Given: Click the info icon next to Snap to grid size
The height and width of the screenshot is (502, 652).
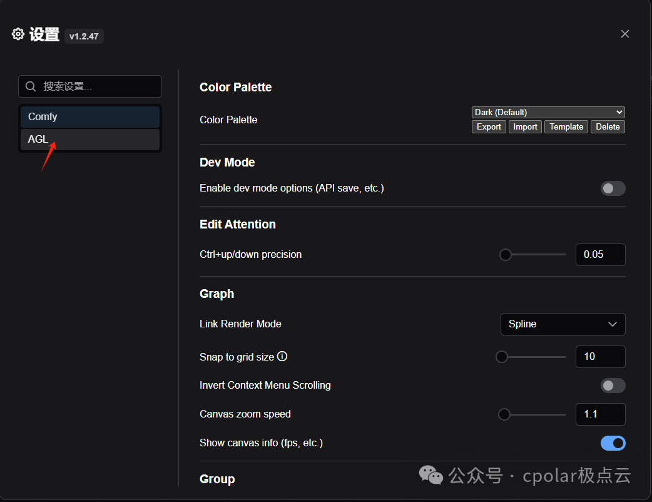Looking at the screenshot, I should point(282,356).
